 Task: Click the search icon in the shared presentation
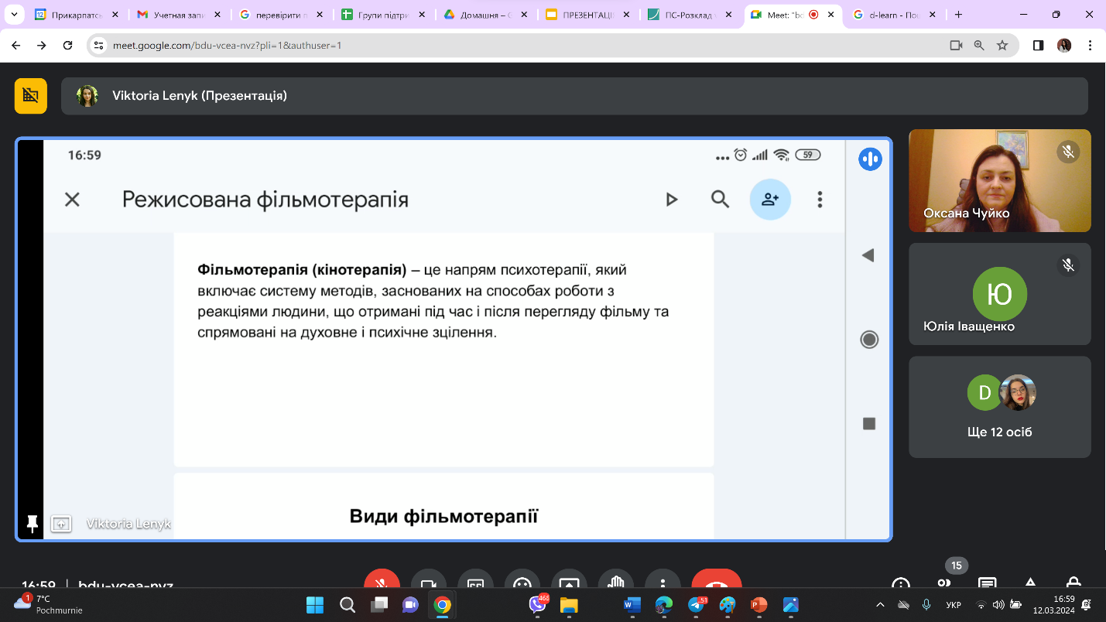(x=720, y=200)
